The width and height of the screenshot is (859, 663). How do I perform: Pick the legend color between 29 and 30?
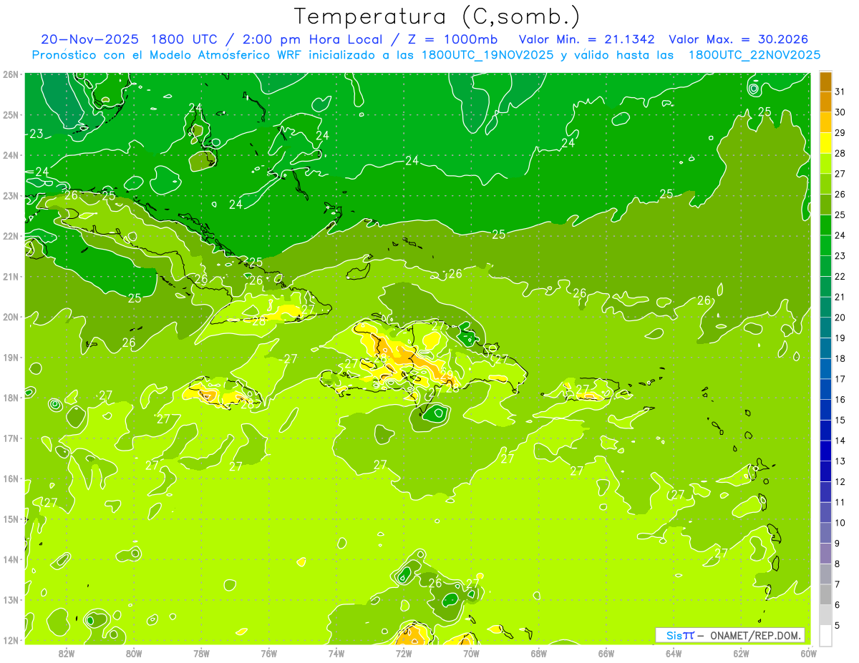(x=826, y=122)
